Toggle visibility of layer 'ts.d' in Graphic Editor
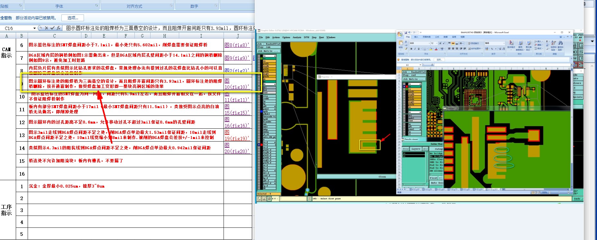 pyautogui.click(x=259, y=144)
